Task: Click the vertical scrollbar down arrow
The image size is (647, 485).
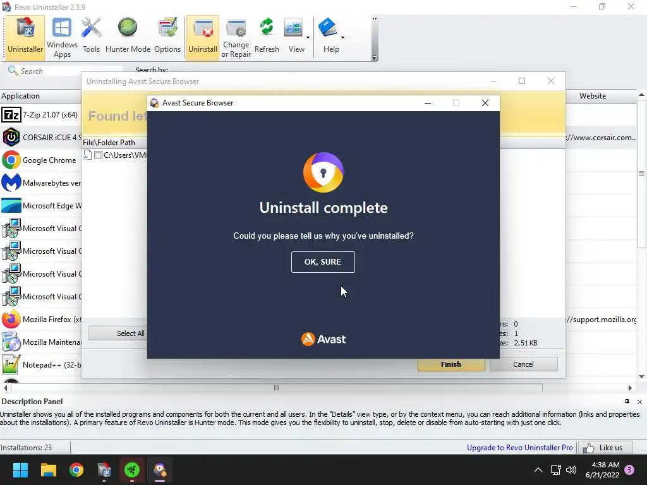Action: pyautogui.click(x=642, y=376)
